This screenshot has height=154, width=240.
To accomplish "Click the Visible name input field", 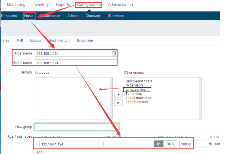I will coord(76,63).
